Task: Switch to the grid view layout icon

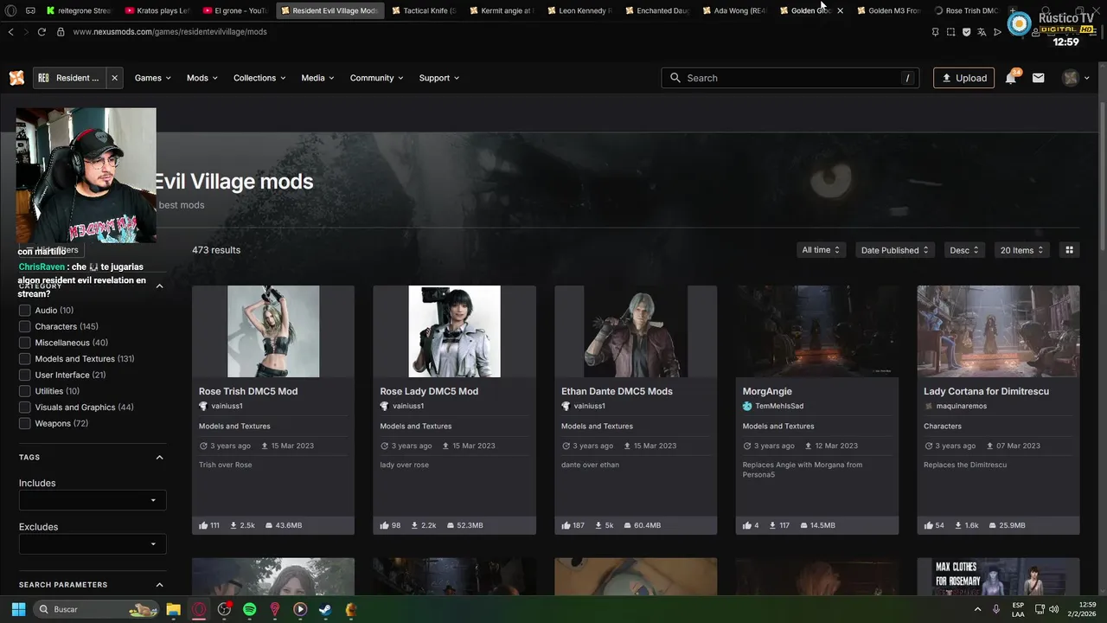Action: click(x=1069, y=250)
